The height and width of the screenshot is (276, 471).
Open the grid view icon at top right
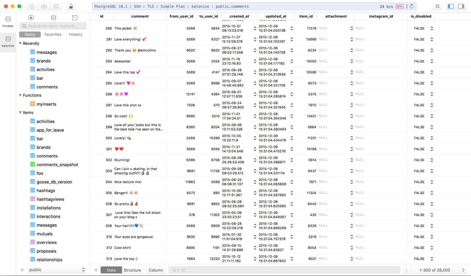437,6
